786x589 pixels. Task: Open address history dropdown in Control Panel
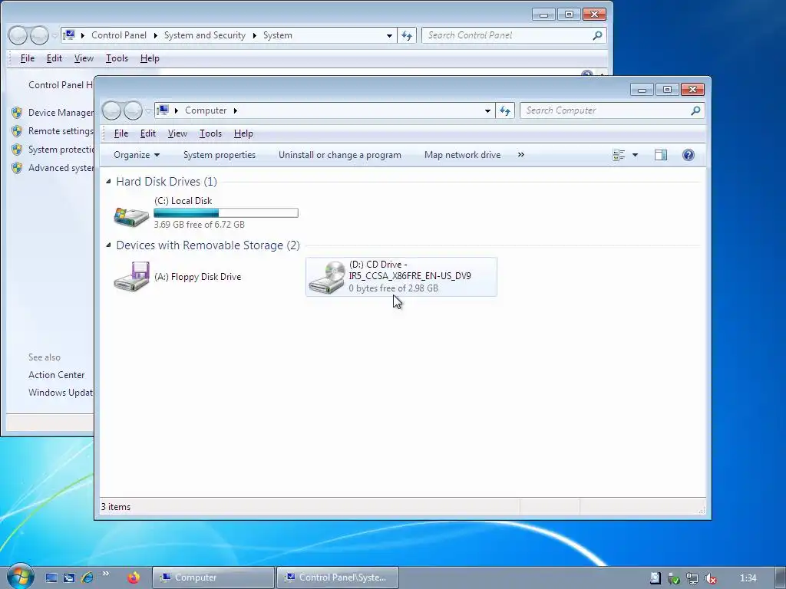coord(389,35)
